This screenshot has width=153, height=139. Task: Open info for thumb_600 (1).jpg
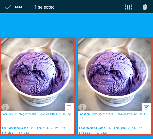tap(82, 107)
